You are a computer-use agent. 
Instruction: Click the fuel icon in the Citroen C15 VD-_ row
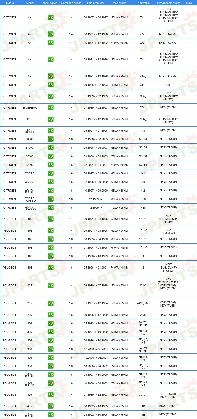51,119
